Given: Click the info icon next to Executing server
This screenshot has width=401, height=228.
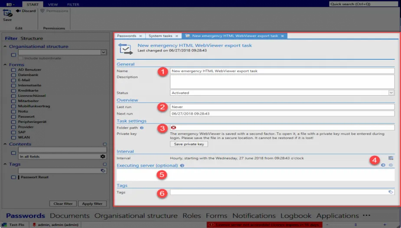Looking at the screenshot, I should [182, 165].
